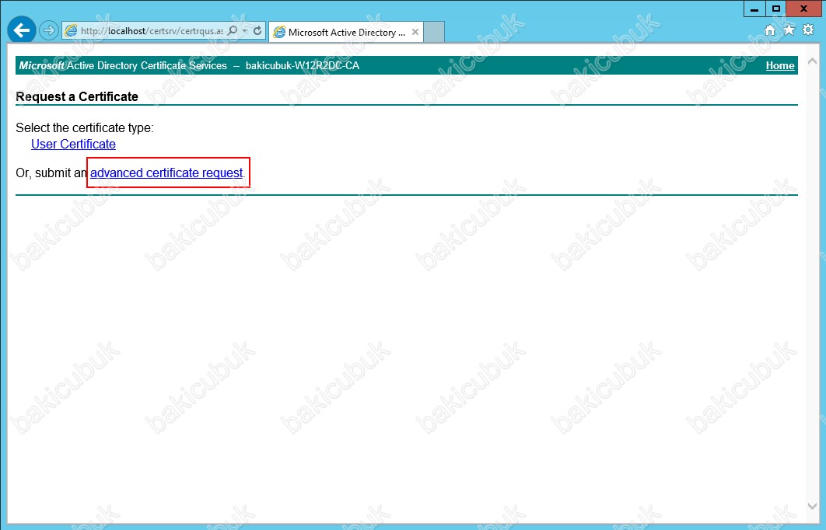The width and height of the screenshot is (826, 530).
Task: Refresh the page with the reload icon
Action: pos(257,31)
